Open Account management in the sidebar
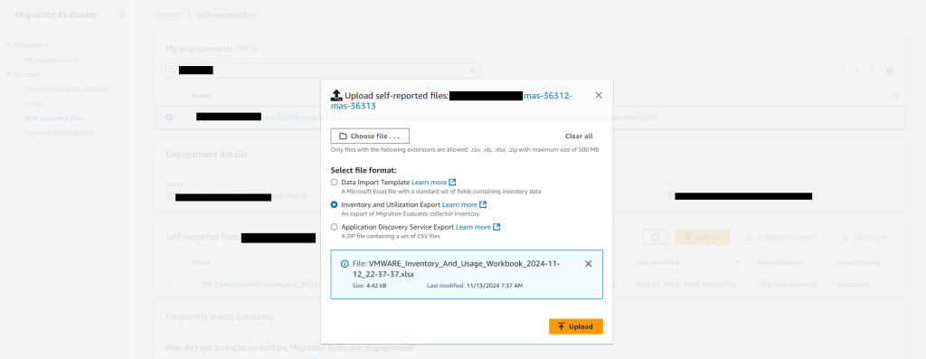926x359 pixels. 59,133
